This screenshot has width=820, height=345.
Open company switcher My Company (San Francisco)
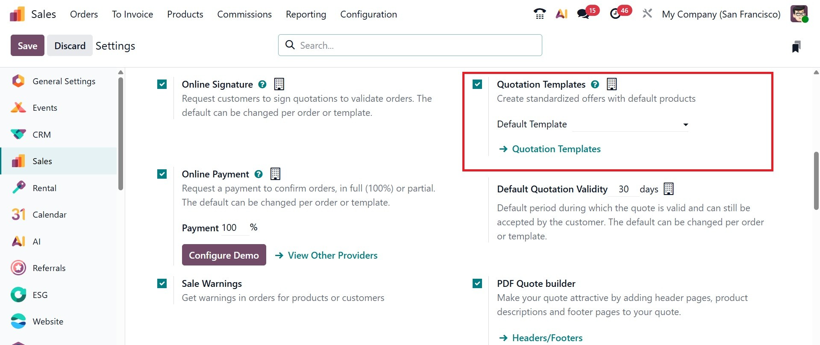(721, 14)
